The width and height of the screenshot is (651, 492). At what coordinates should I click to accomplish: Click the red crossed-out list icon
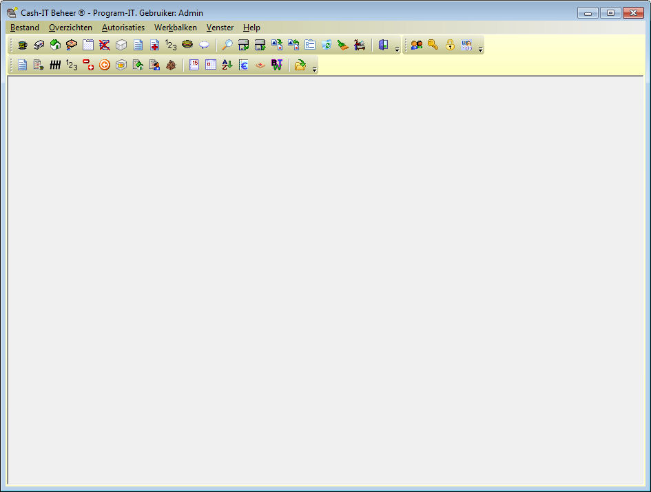pos(105,45)
